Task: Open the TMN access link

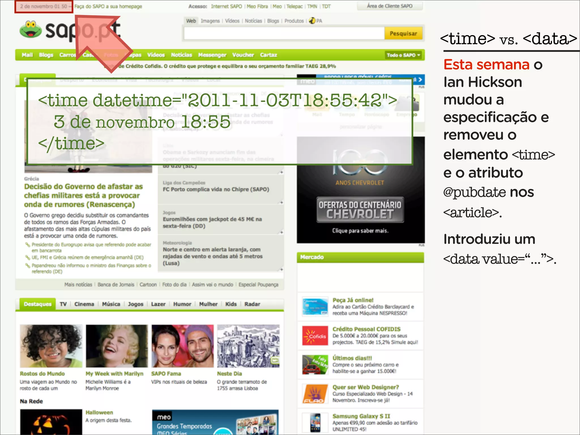Action: click(312, 6)
